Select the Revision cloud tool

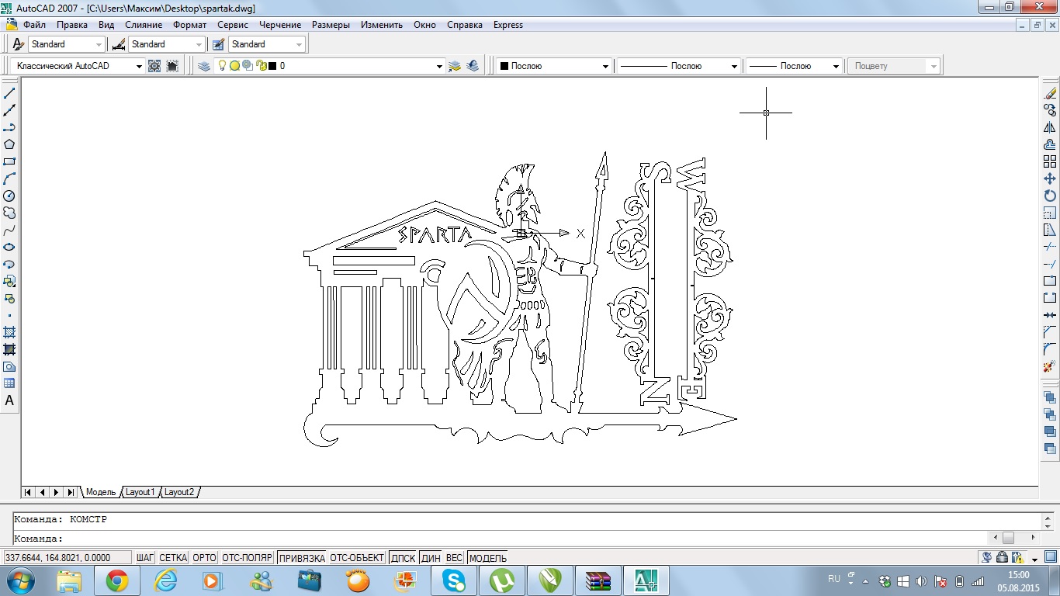tap(10, 213)
